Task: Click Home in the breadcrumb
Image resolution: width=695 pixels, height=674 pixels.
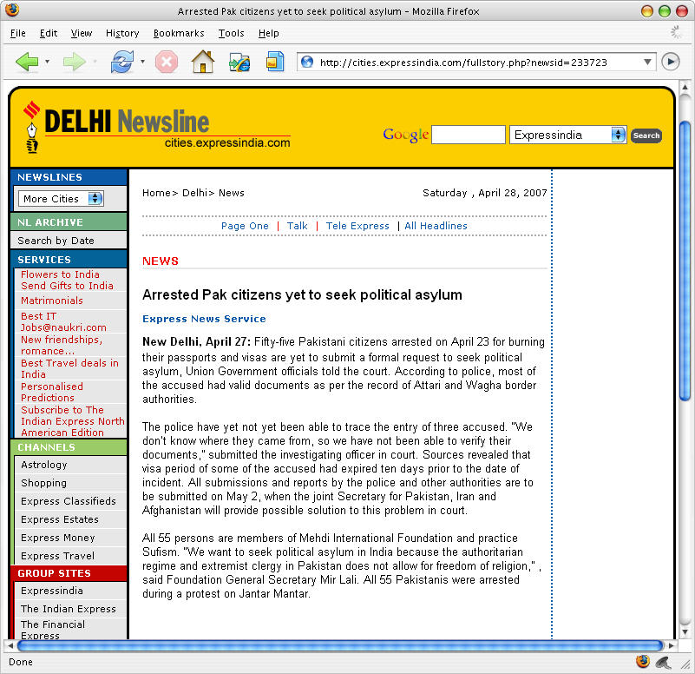Action: [156, 193]
